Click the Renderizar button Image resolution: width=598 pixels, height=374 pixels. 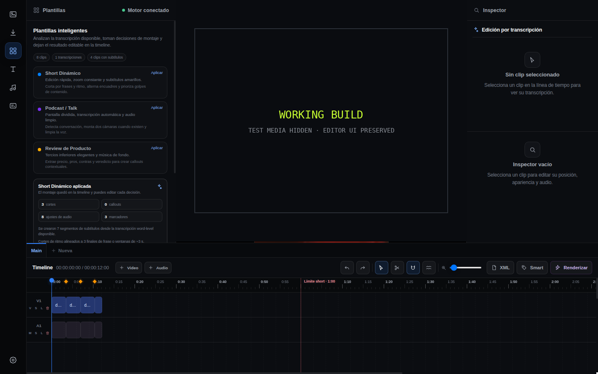click(571, 268)
